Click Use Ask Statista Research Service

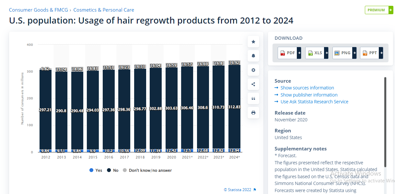click(x=314, y=102)
